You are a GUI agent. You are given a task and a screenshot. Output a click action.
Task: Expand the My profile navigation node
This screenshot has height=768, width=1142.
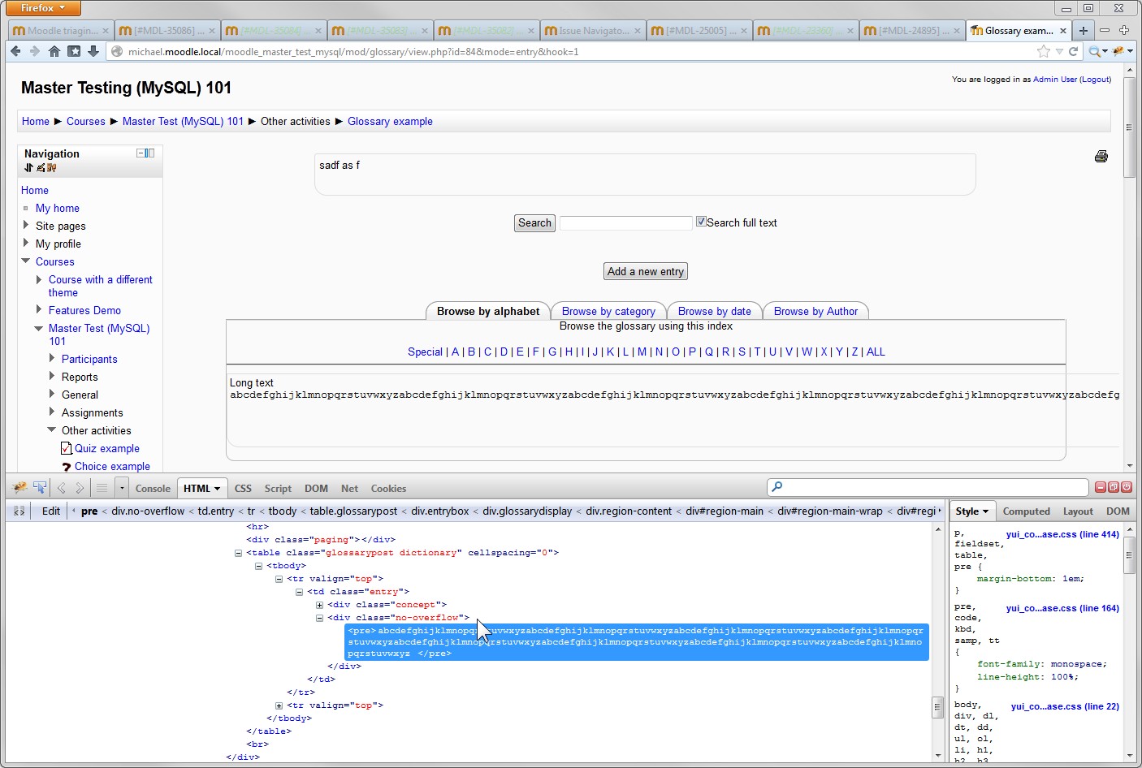click(26, 243)
